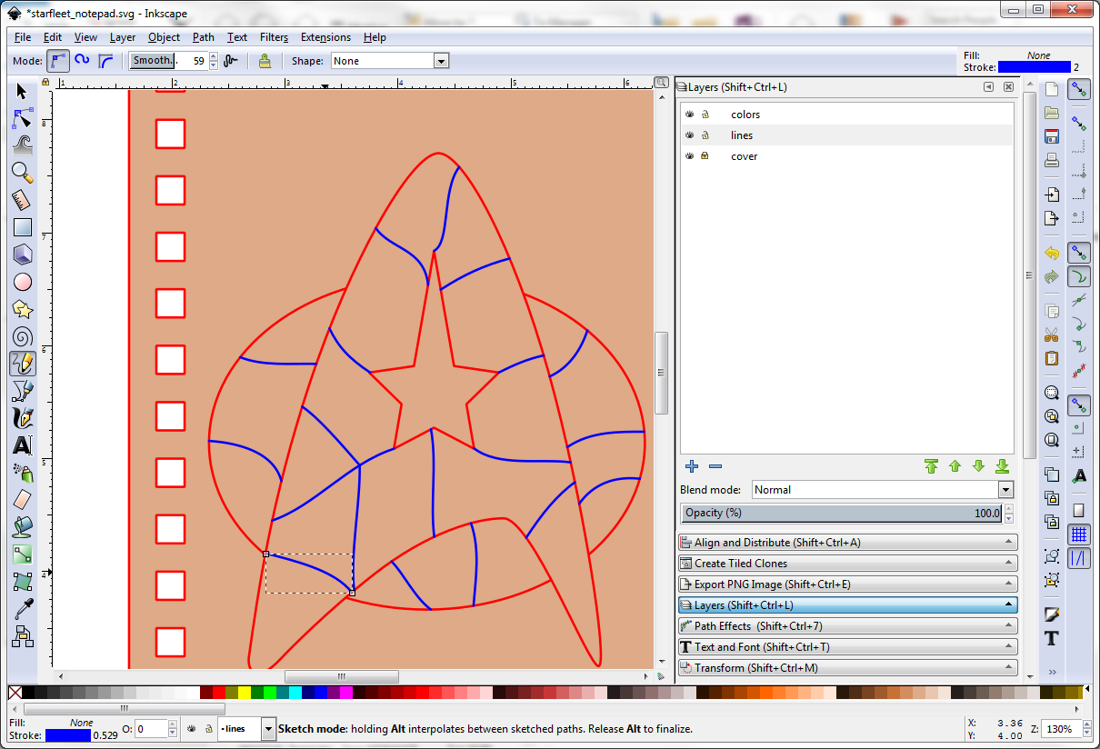Open the Path menu
This screenshot has height=749, width=1100.
(x=204, y=37)
